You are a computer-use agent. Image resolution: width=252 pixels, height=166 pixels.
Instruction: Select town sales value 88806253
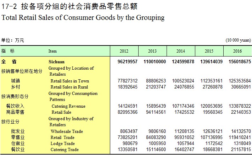pos(156,81)
